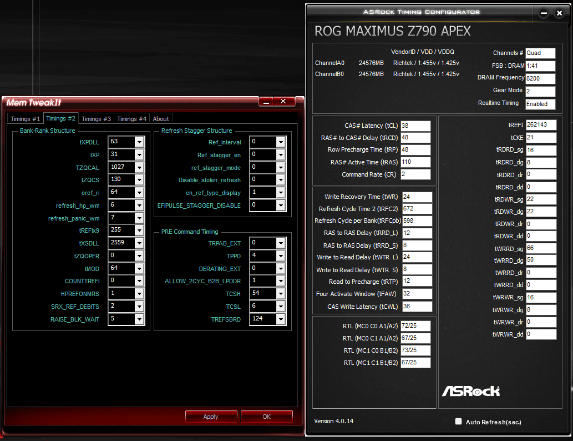
Task: Expand the RAISE_BLK_WAIT dropdown
Action: coord(139,319)
